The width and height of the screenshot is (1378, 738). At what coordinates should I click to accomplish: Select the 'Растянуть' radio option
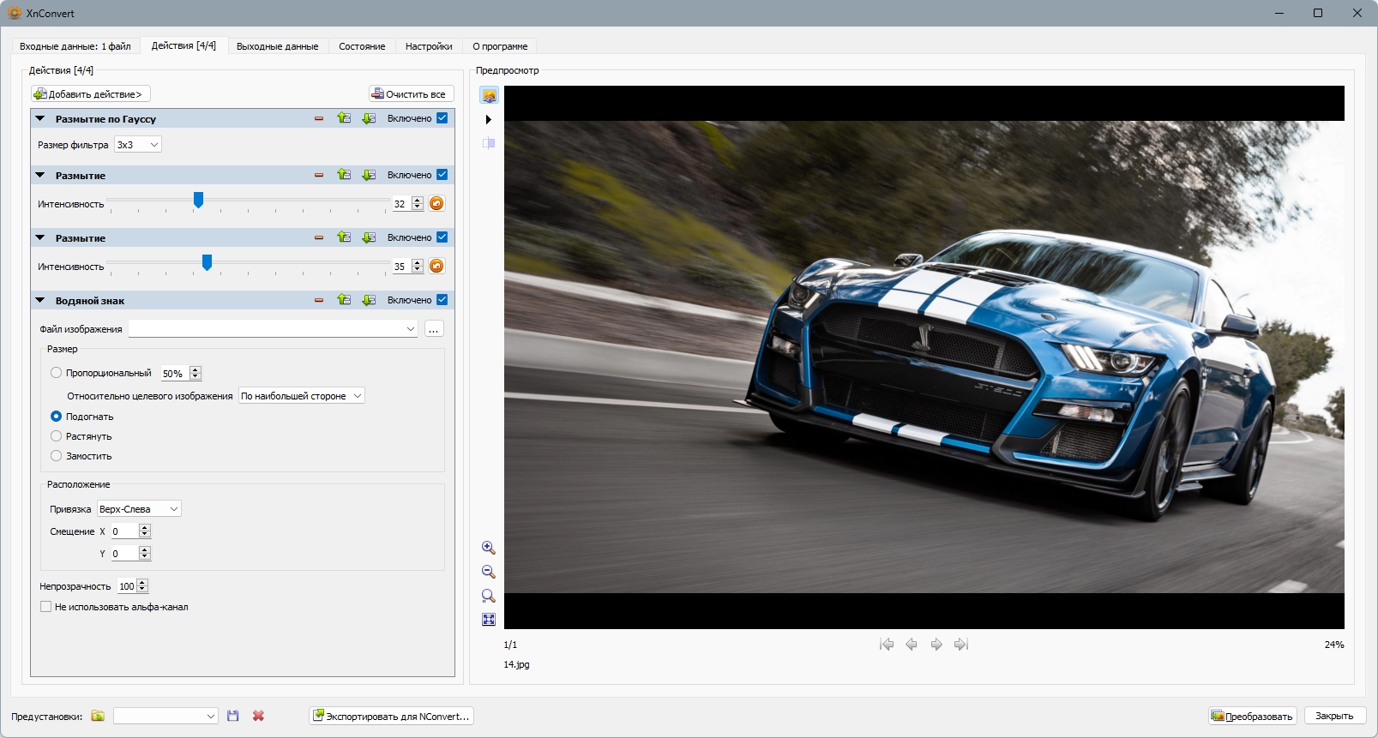point(57,436)
